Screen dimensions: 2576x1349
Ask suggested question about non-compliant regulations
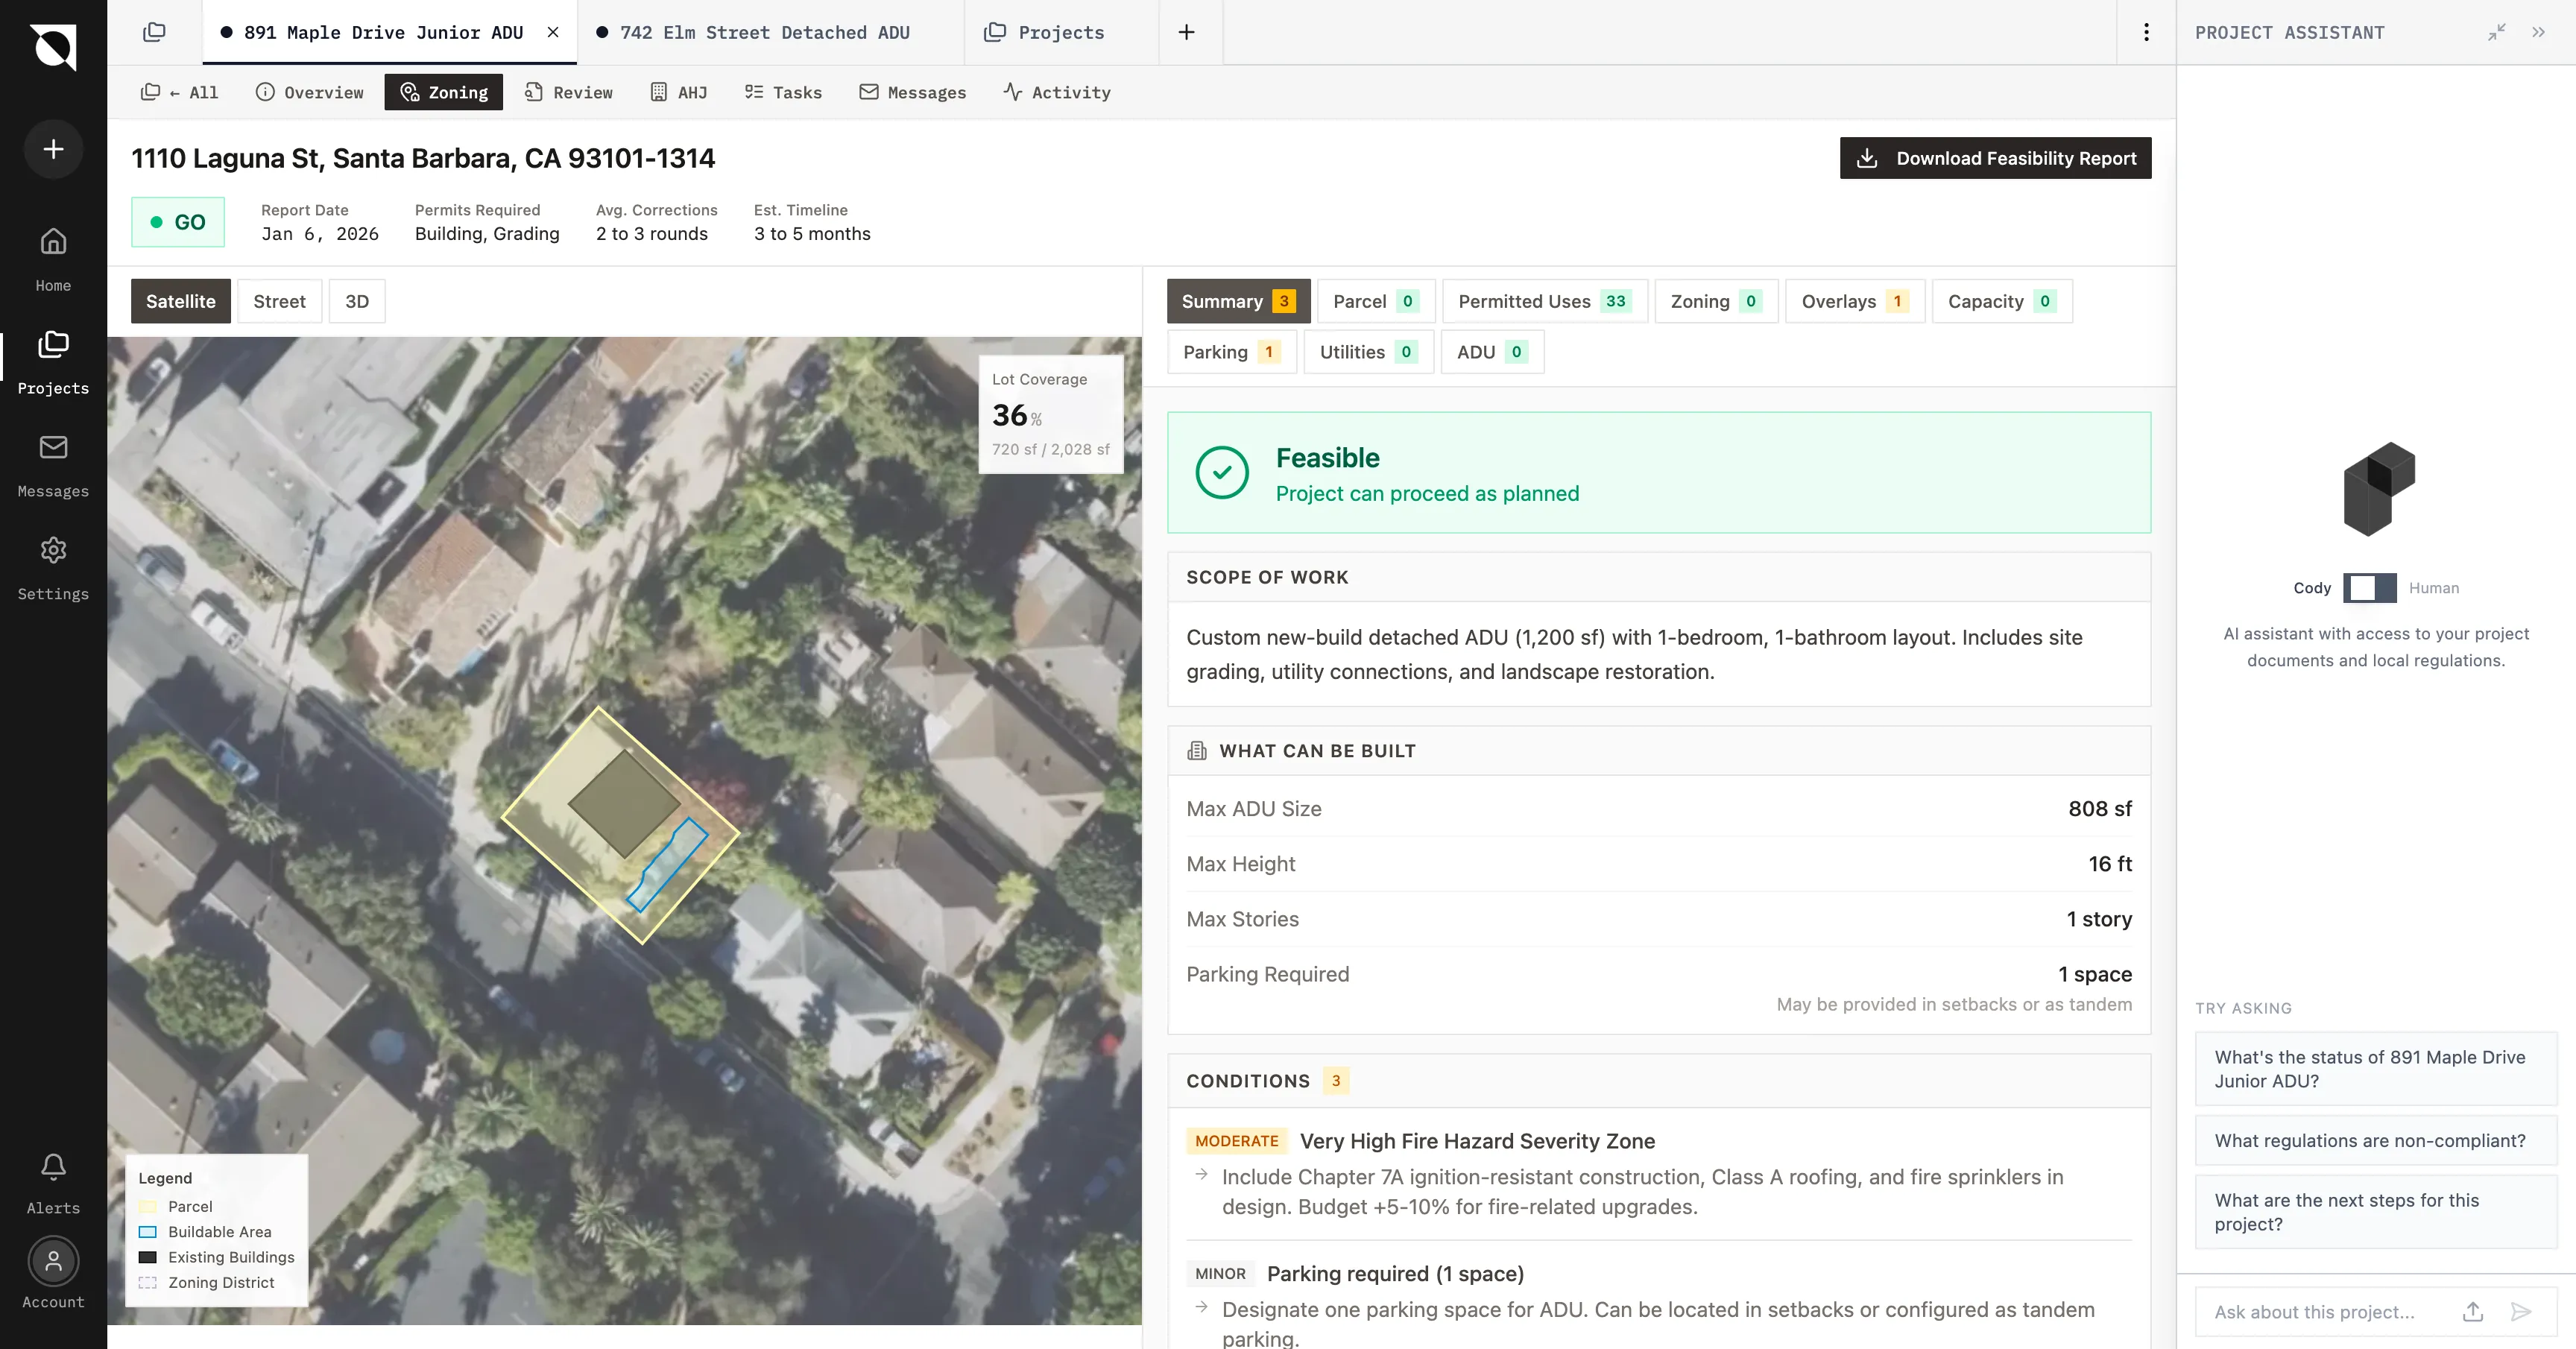[2375, 1140]
